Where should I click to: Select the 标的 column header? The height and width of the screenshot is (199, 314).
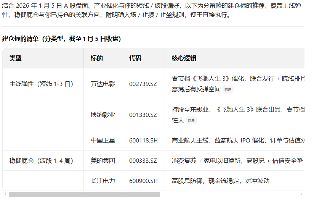(x=103, y=58)
